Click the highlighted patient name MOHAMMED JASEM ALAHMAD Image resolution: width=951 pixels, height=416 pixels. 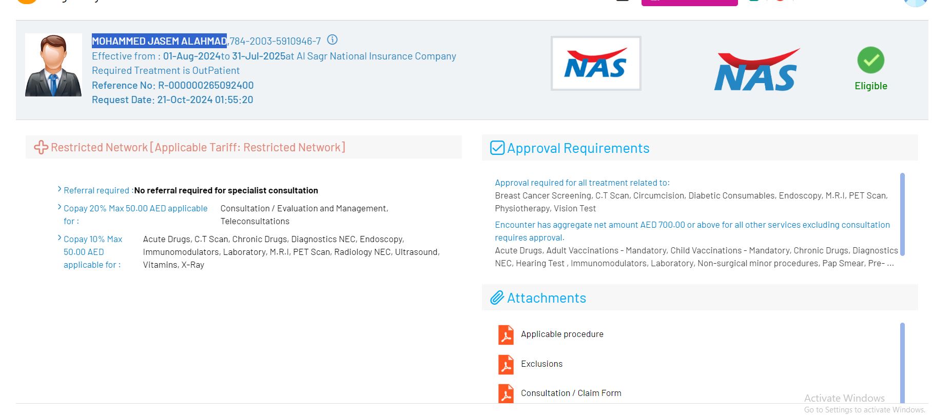pyautogui.click(x=159, y=41)
